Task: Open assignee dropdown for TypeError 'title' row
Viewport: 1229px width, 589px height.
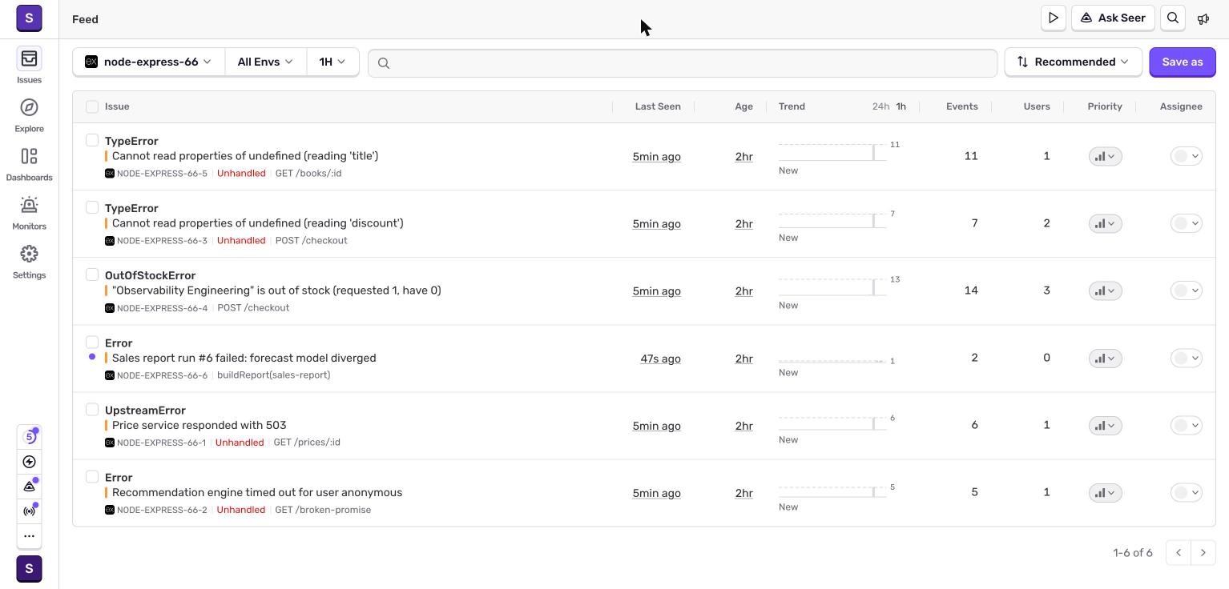Action: [x=1187, y=156]
